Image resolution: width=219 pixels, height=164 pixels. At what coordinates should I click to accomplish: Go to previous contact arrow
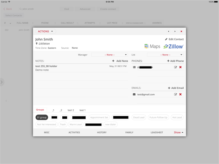tap(169, 31)
